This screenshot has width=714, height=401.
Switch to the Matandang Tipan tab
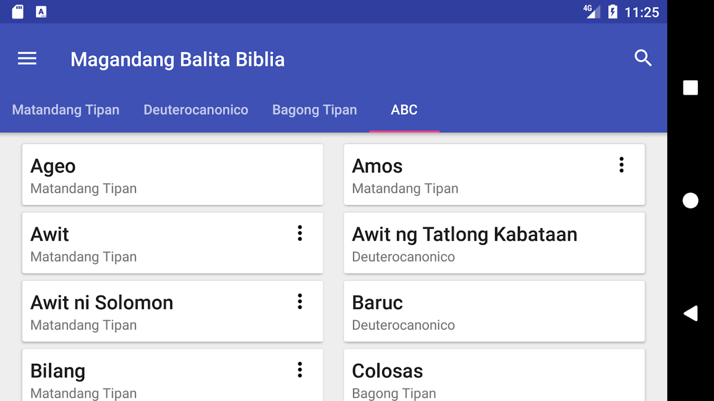(66, 110)
